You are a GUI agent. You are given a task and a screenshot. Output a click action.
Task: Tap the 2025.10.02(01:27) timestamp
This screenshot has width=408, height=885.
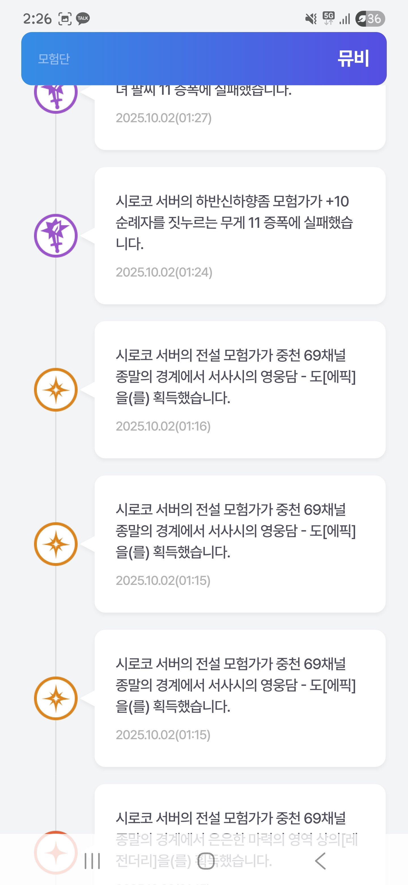pos(164,118)
